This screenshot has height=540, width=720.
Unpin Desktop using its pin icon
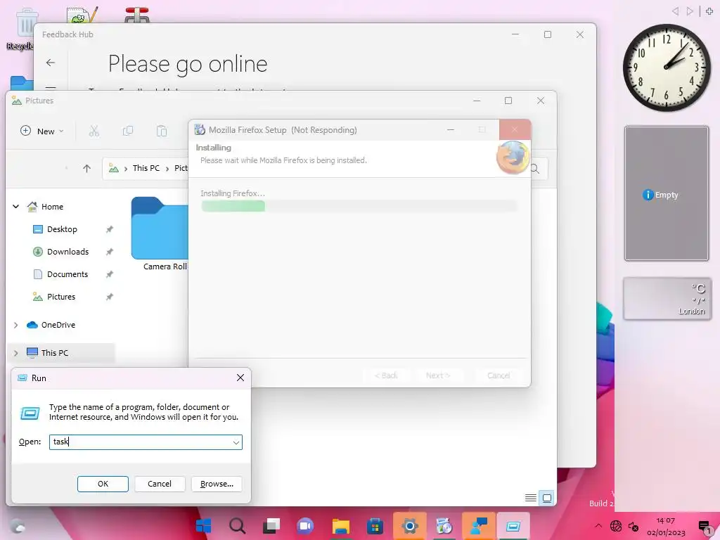[x=109, y=229]
